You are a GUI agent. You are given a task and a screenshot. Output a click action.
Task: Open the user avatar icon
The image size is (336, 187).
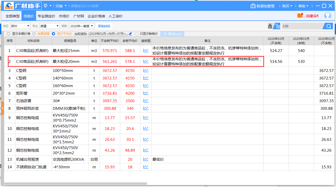tap(328, 15)
